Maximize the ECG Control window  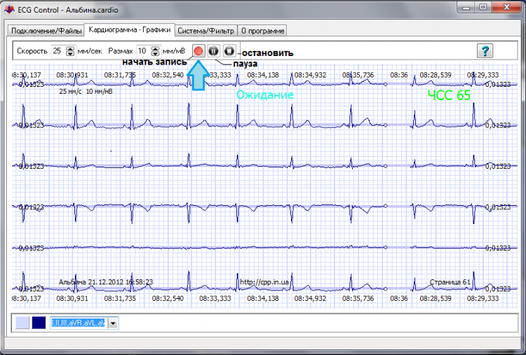(483, 8)
